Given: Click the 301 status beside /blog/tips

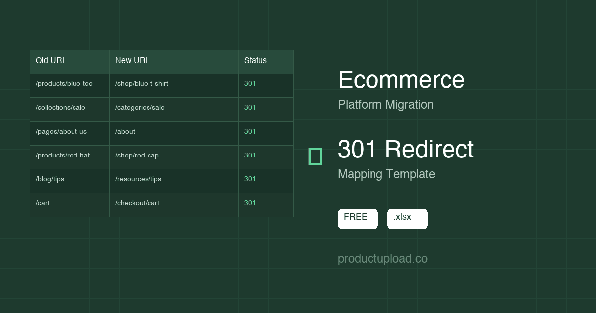Looking at the screenshot, I should (249, 179).
